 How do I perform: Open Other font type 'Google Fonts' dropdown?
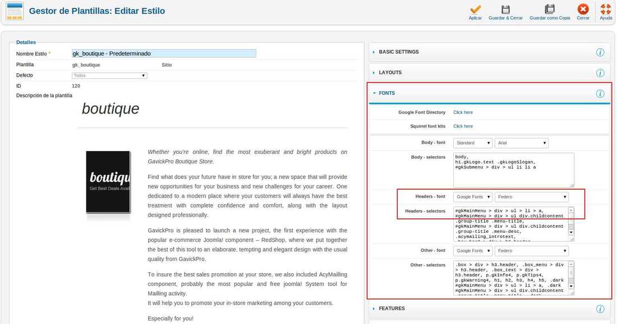pyautogui.click(x=473, y=251)
